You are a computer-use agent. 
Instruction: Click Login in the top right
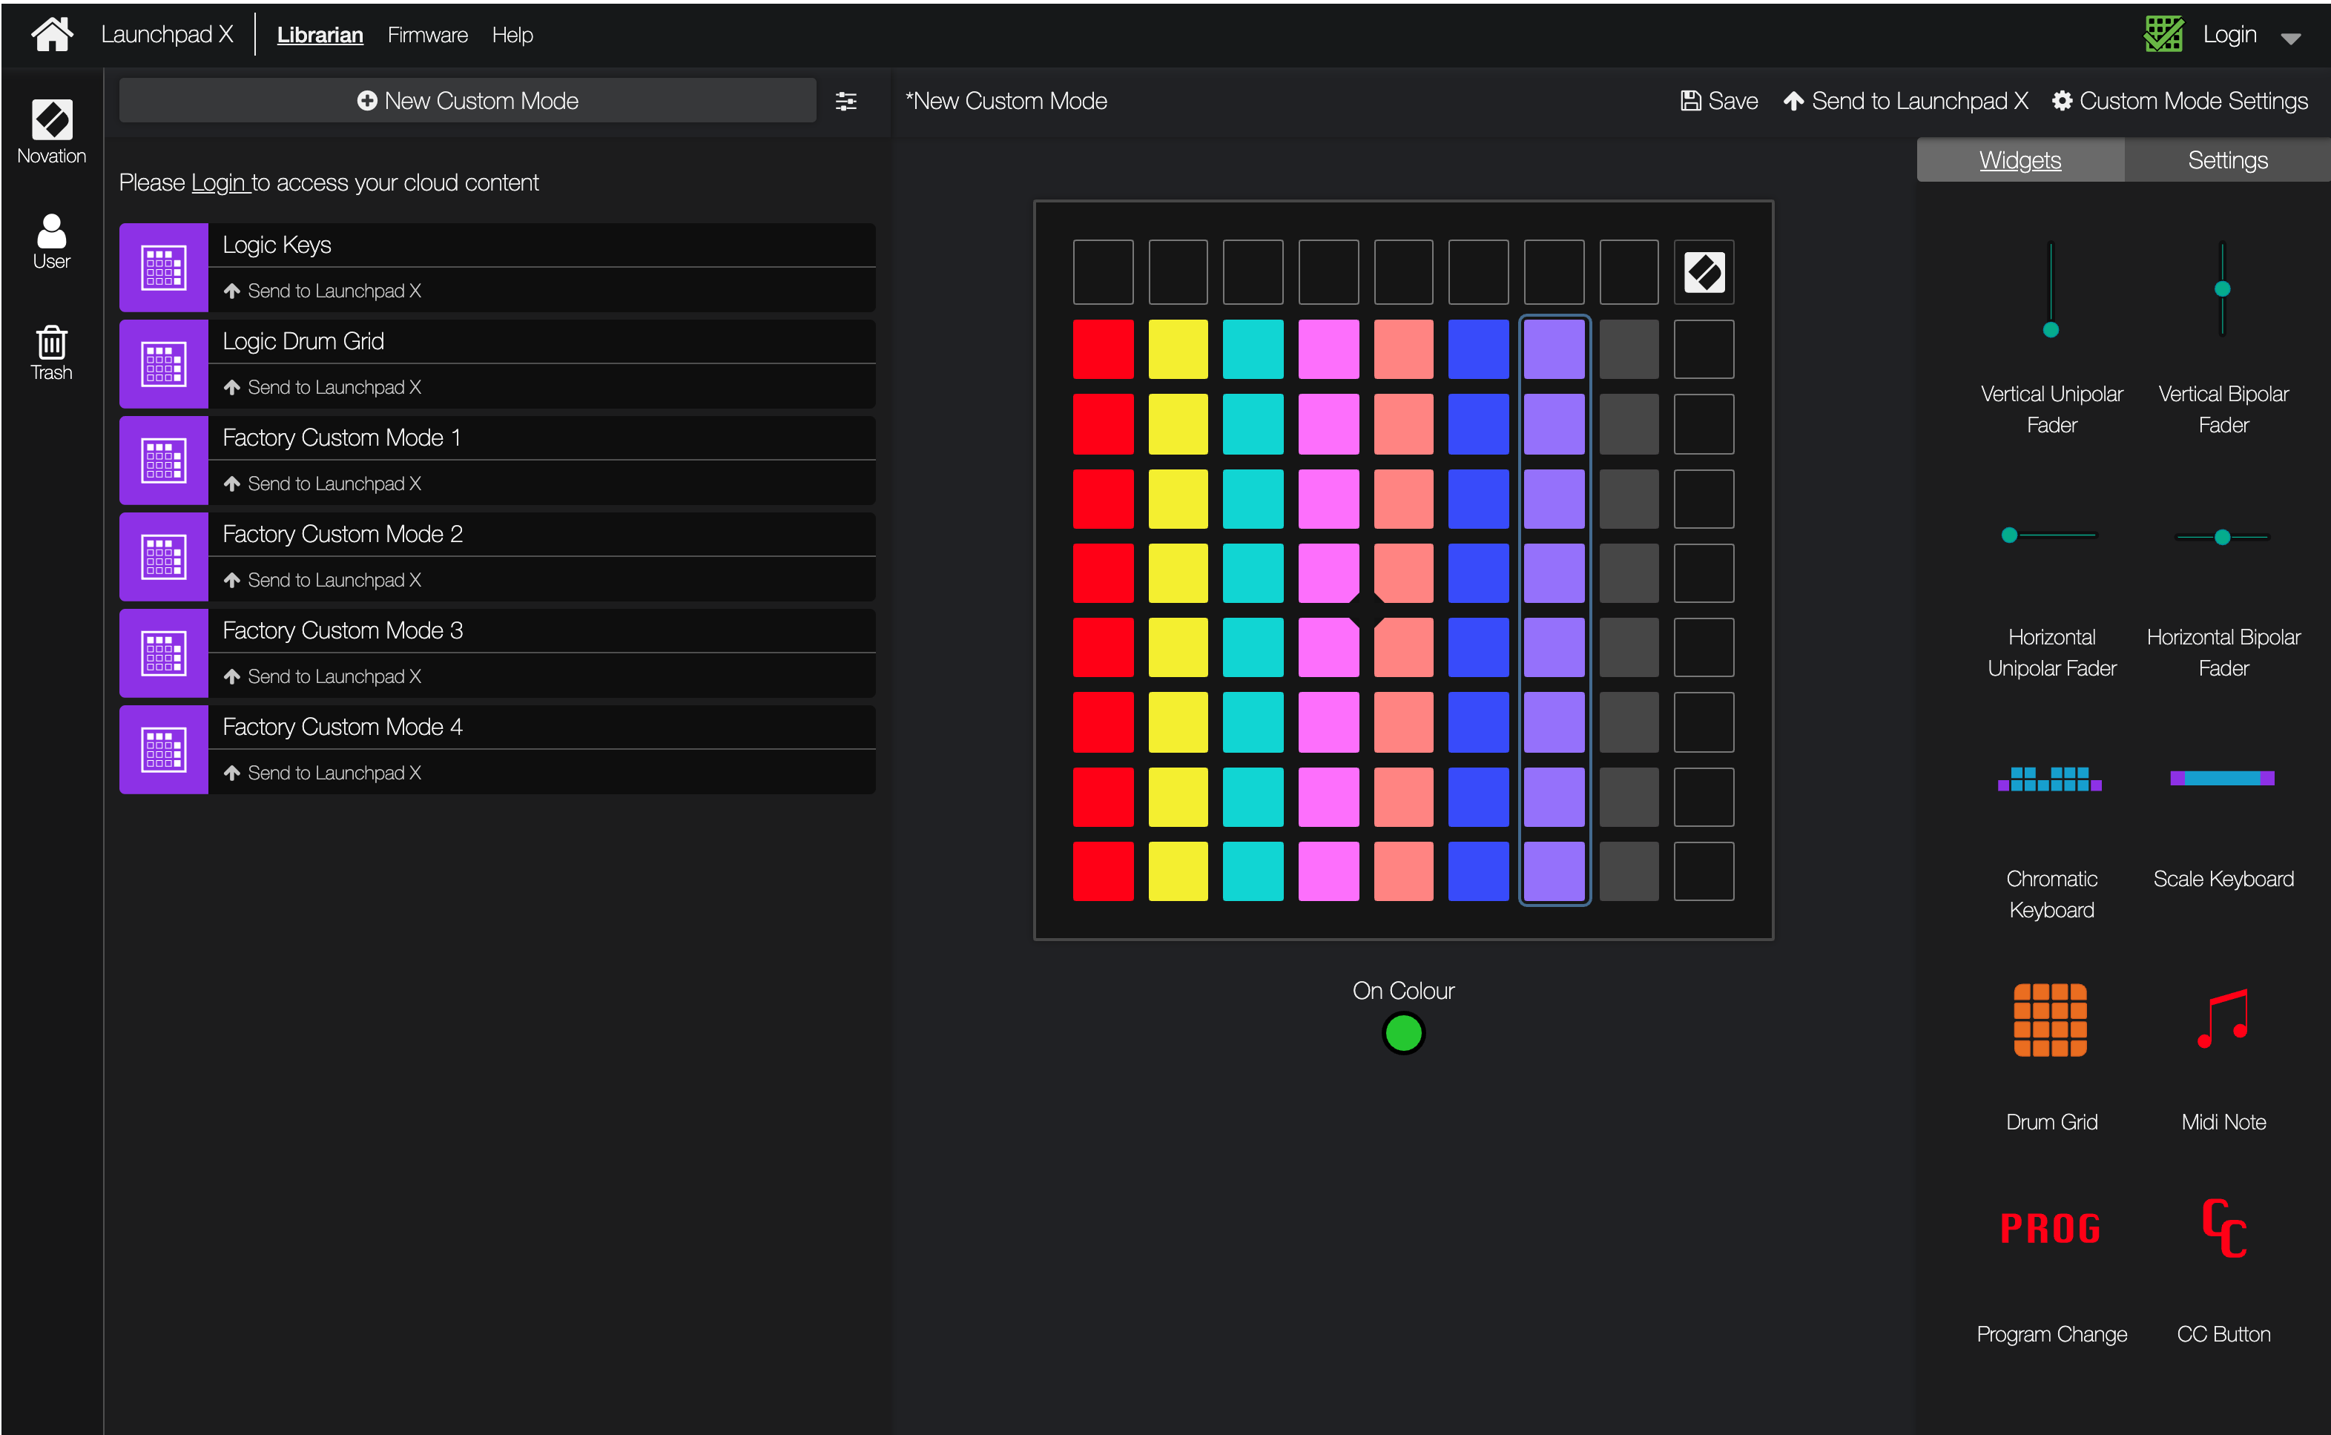pyautogui.click(x=2229, y=34)
